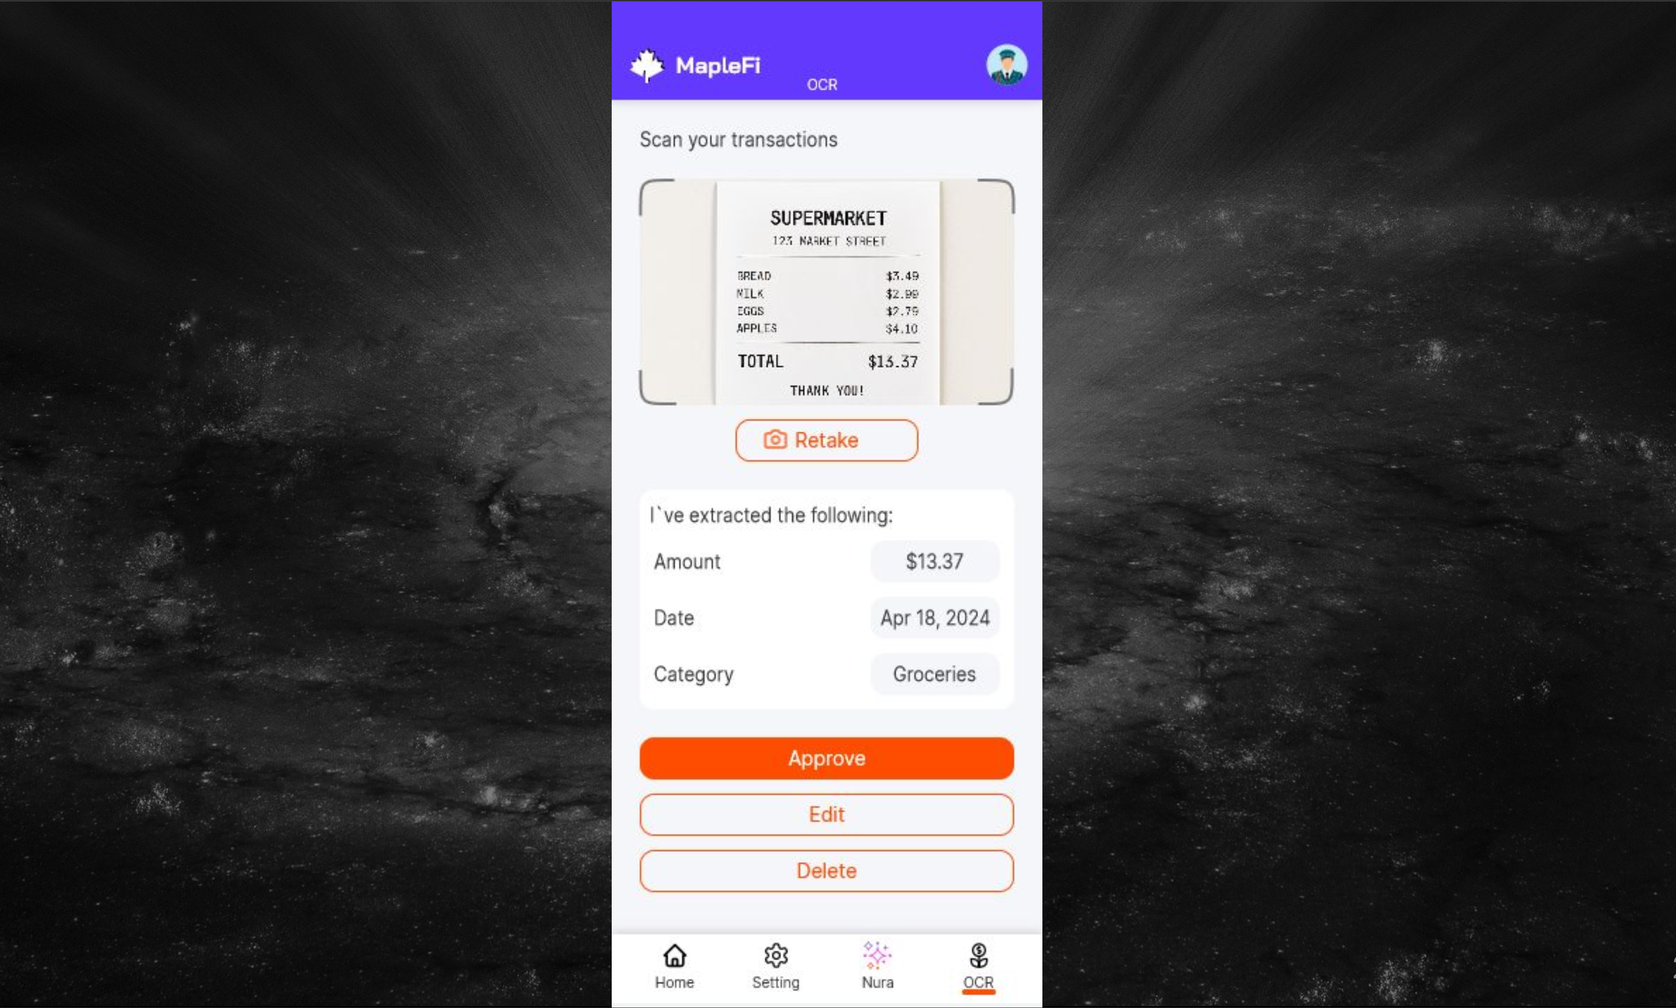Click the MapleFi brand name text

pyautogui.click(x=717, y=66)
